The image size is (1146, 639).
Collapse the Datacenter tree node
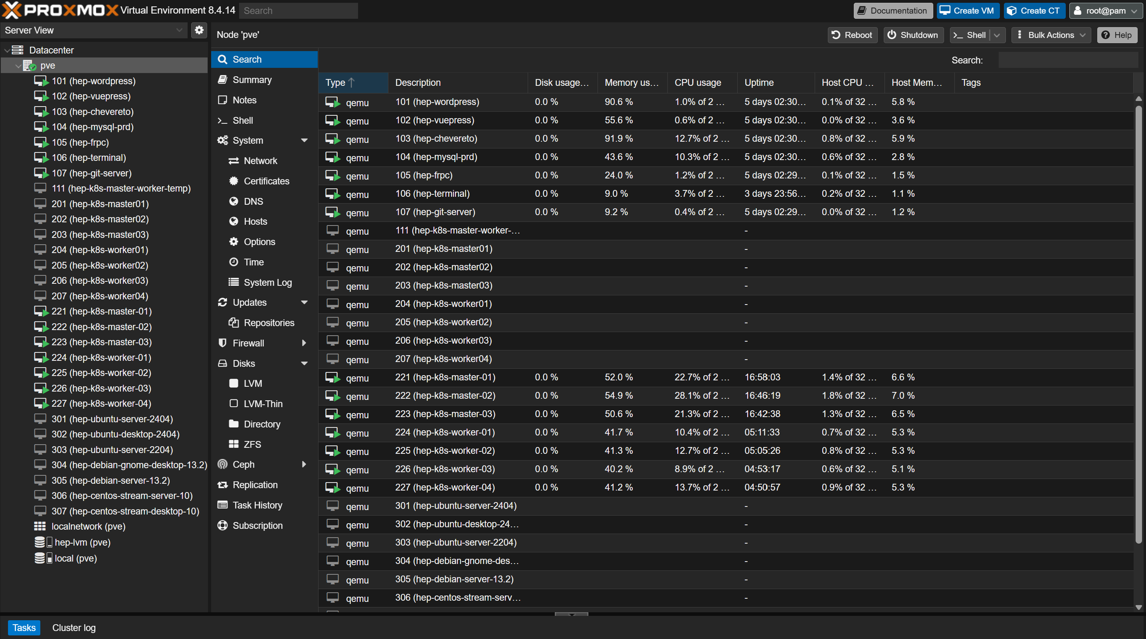click(7, 50)
